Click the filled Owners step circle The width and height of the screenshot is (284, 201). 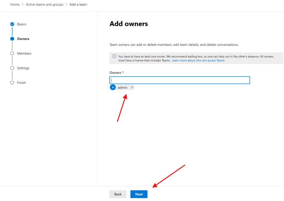pyautogui.click(x=12, y=39)
